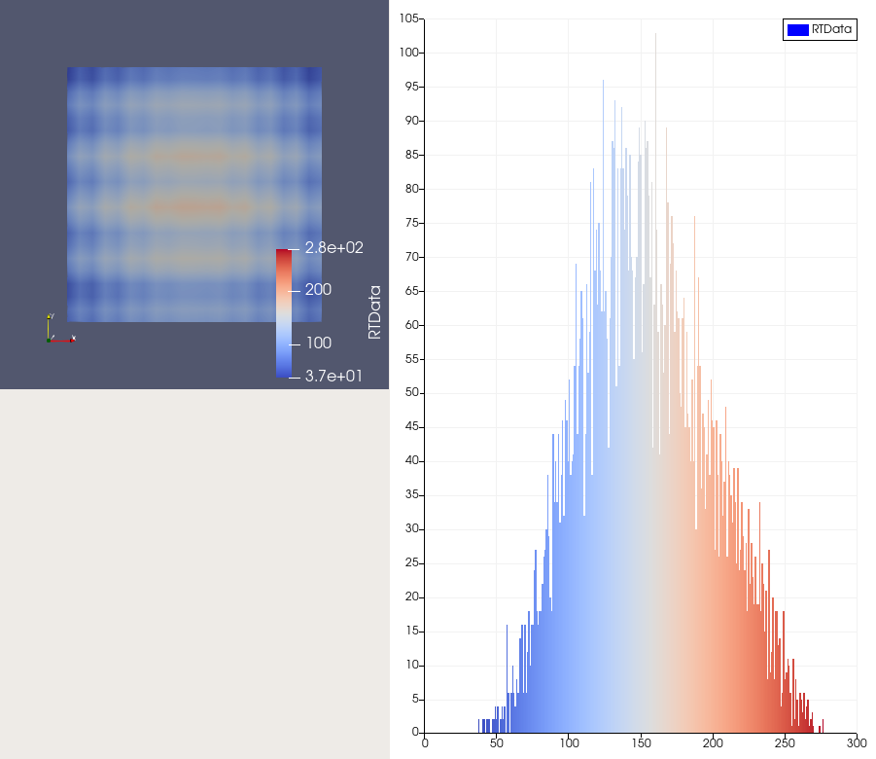This screenshot has height=759, width=876.
Task: Select the RTData label in chart legend
Action: 832,30
